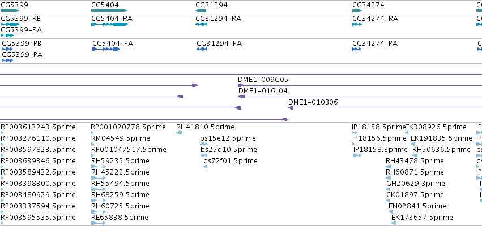Click the CG5404-RA transcript glyph
The image size is (482, 226).
[109, 24]
